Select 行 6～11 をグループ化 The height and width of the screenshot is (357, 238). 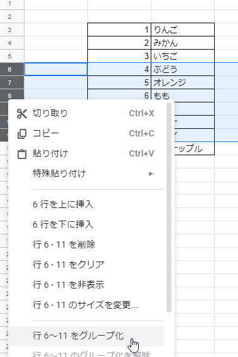[x=86, y=336]
